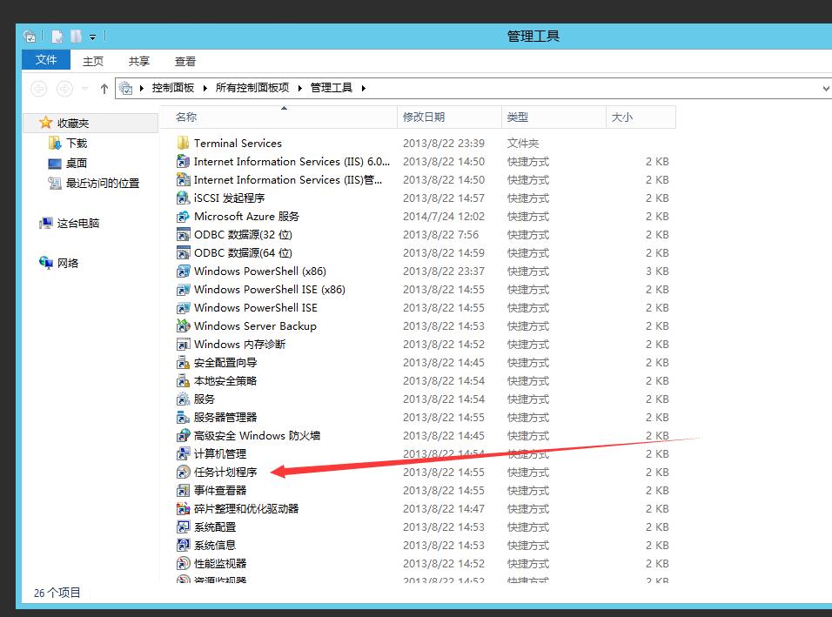This screenshot has height=617, width=832.
Task: Click the 服务器管理器 icon
Action: tap(183, 417)
